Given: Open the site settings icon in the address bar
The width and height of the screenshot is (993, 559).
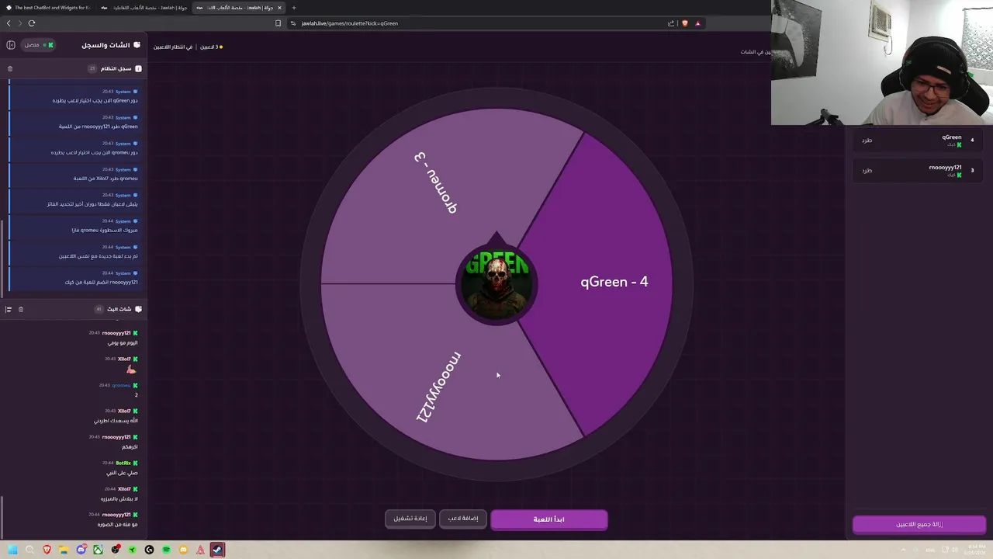Looking at the screenshot, I should (x=293, y=23).
